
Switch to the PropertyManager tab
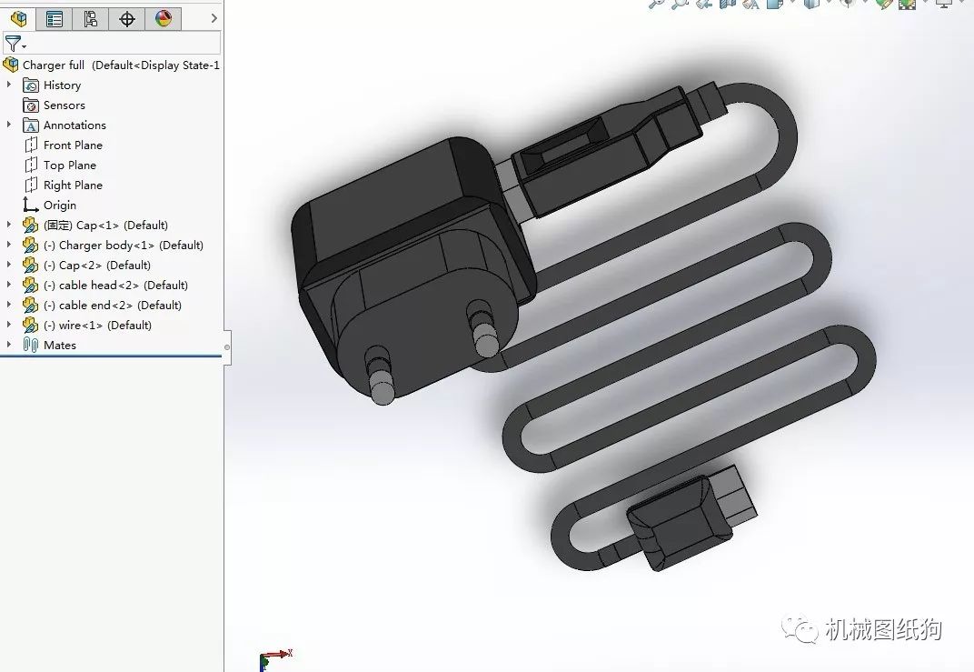[x=55, y=18]
